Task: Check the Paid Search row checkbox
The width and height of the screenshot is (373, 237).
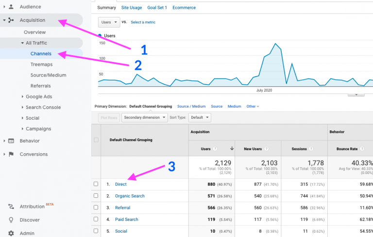Action: (96, 219)
